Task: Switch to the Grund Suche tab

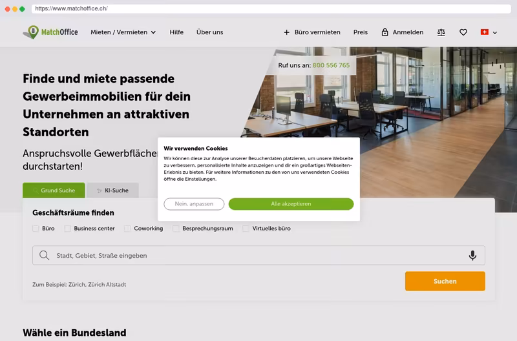Action: [x=54, y=191]
